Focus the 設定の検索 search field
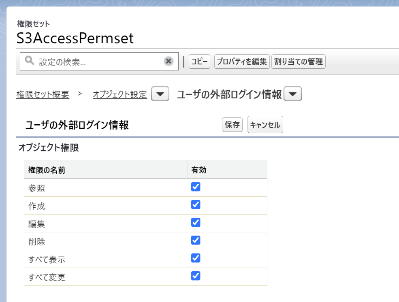The height and width of the screenshot is (302, 399). (x=99, y=61)
